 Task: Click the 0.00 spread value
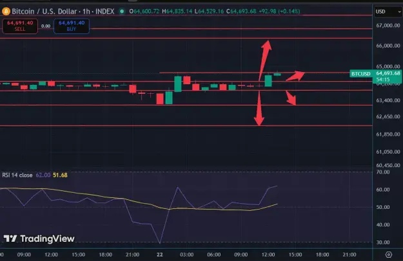tap(46, 26)
